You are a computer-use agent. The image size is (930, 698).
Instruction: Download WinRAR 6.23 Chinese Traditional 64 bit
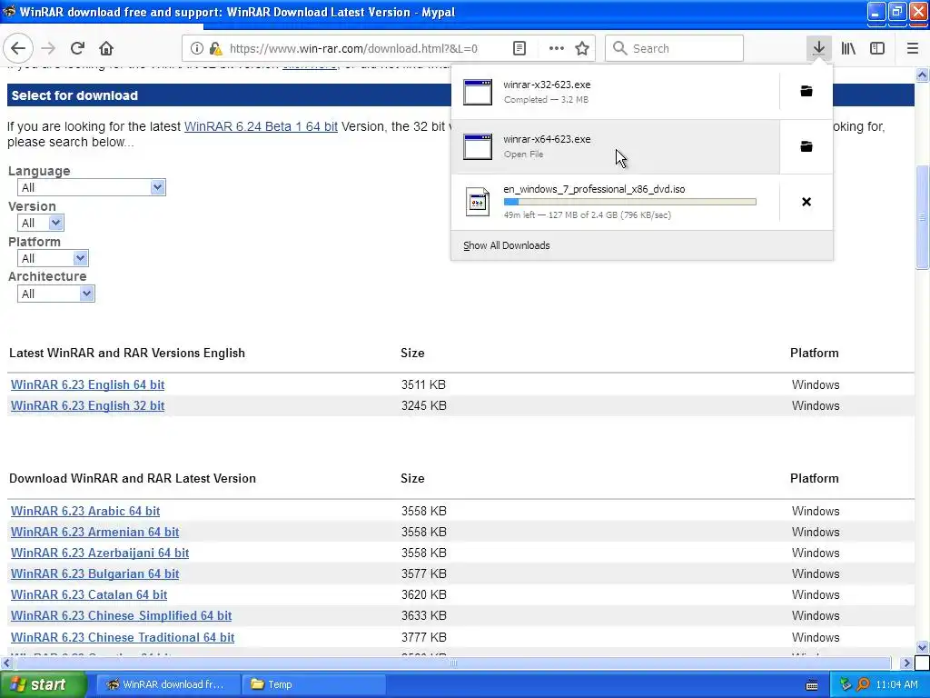pos(123,637)
